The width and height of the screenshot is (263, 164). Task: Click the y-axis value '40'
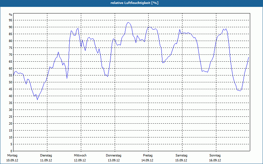click(x=11, y=96)
